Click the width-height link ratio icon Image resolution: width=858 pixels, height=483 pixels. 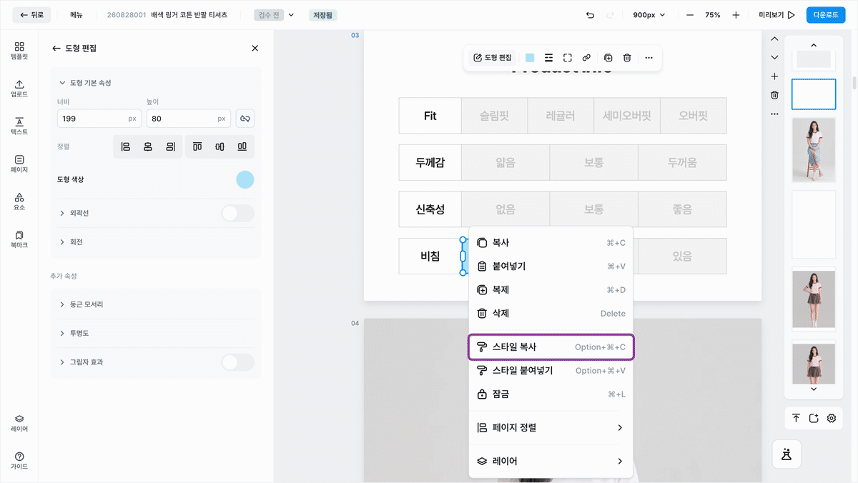pos(245,118)
